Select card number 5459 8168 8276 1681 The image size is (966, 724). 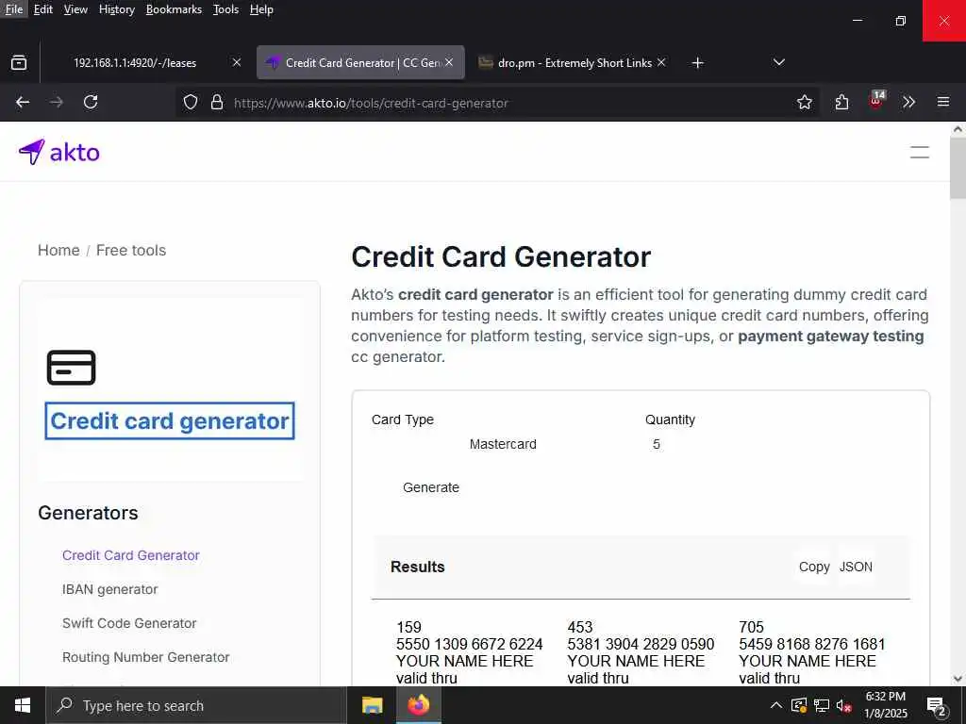point(812,644)
